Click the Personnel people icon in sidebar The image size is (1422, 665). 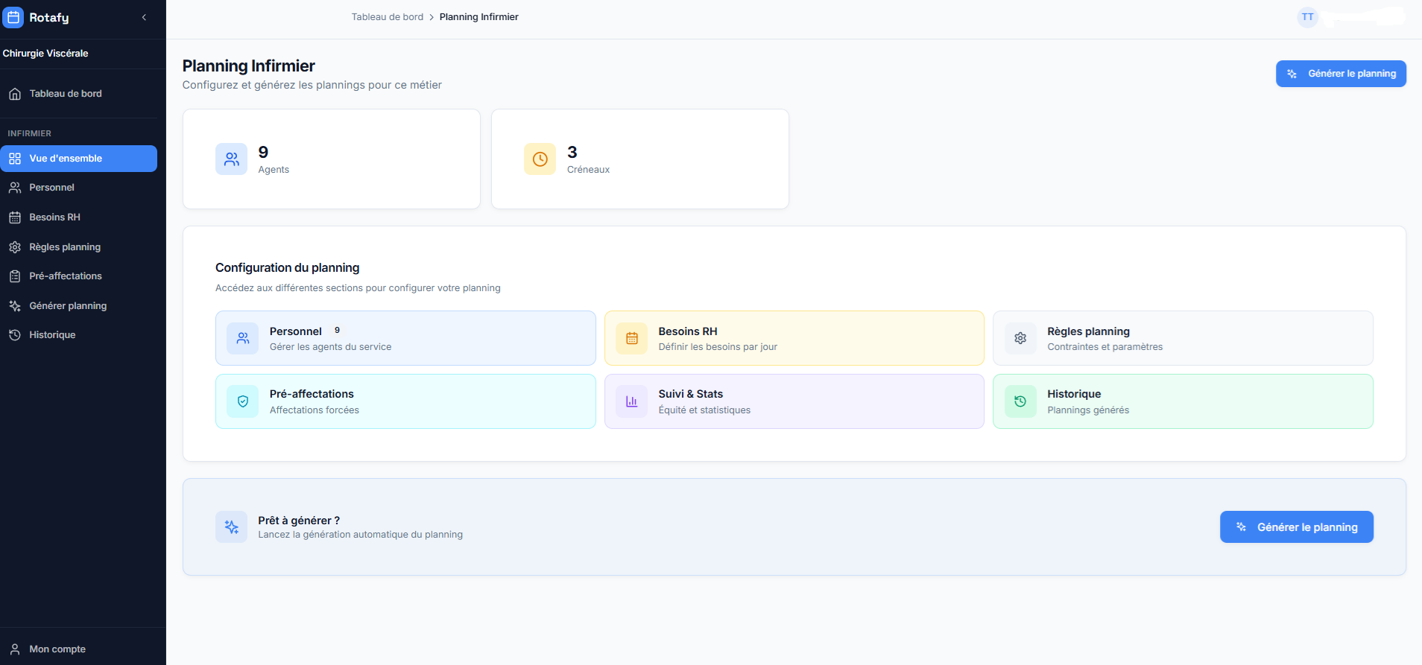tap(15, 188)
